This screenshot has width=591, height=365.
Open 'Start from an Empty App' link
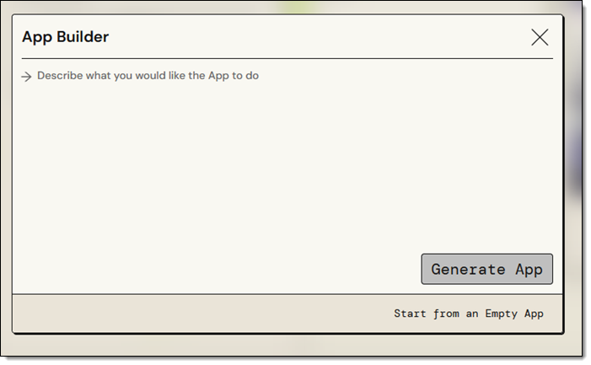pos(469,314)
